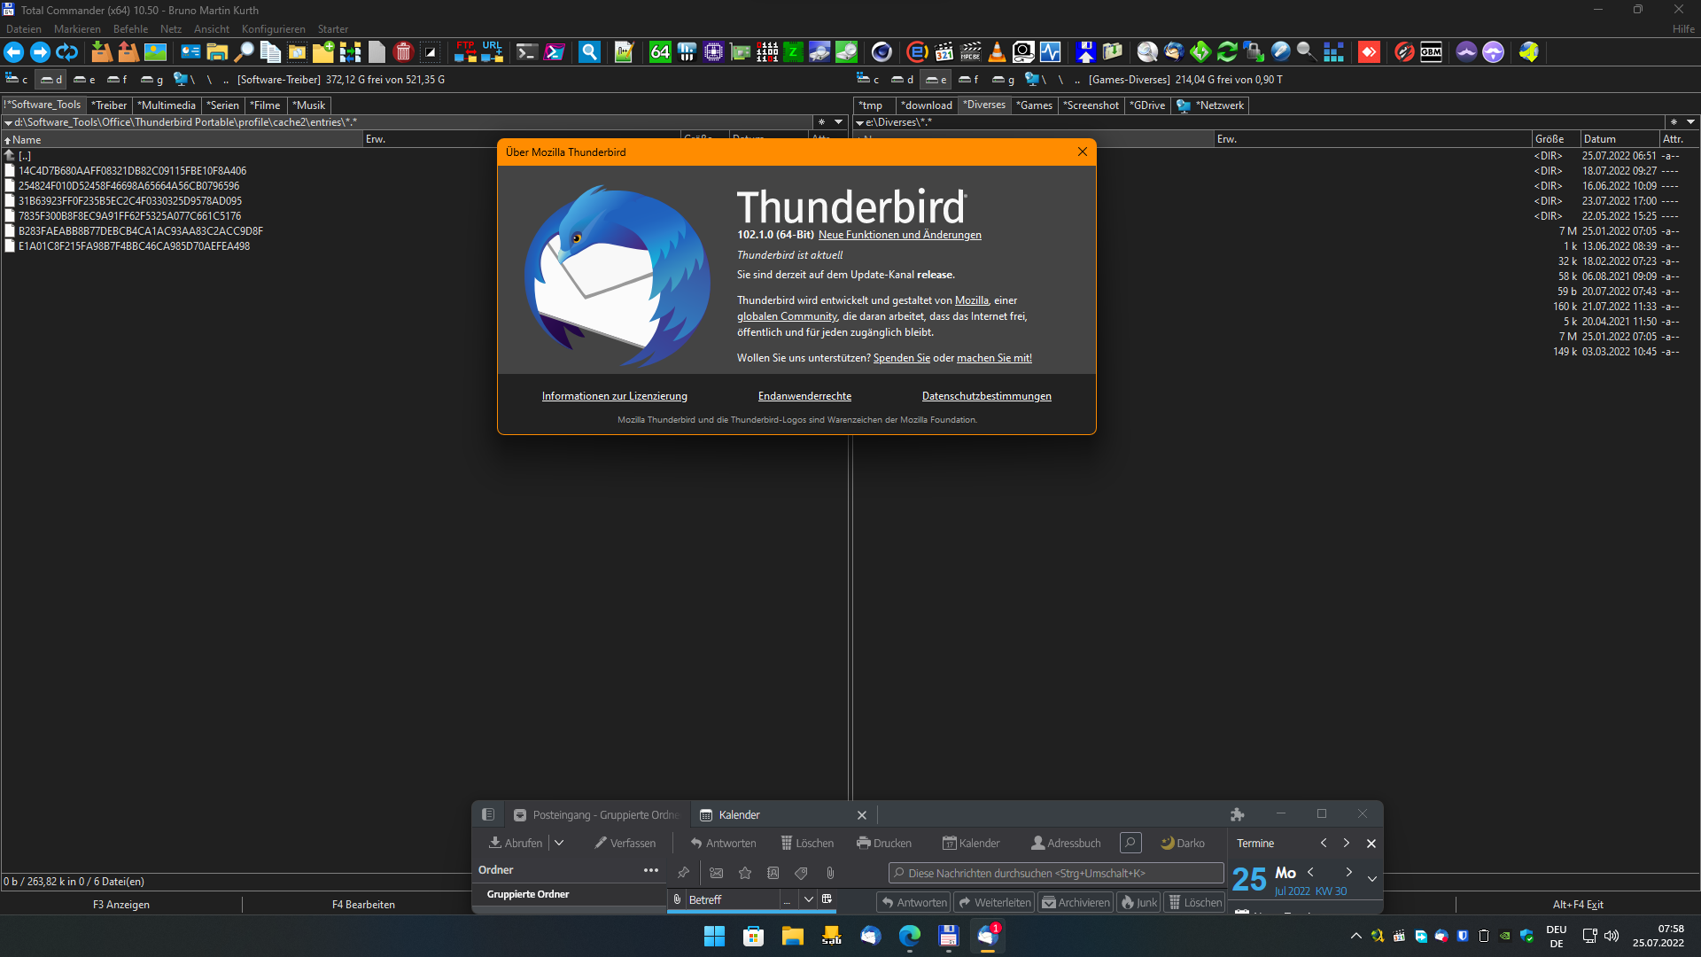Click the red AnyDesk toolbar icon
Screen dimensions: 1701x957
[x=1369, y=52]
